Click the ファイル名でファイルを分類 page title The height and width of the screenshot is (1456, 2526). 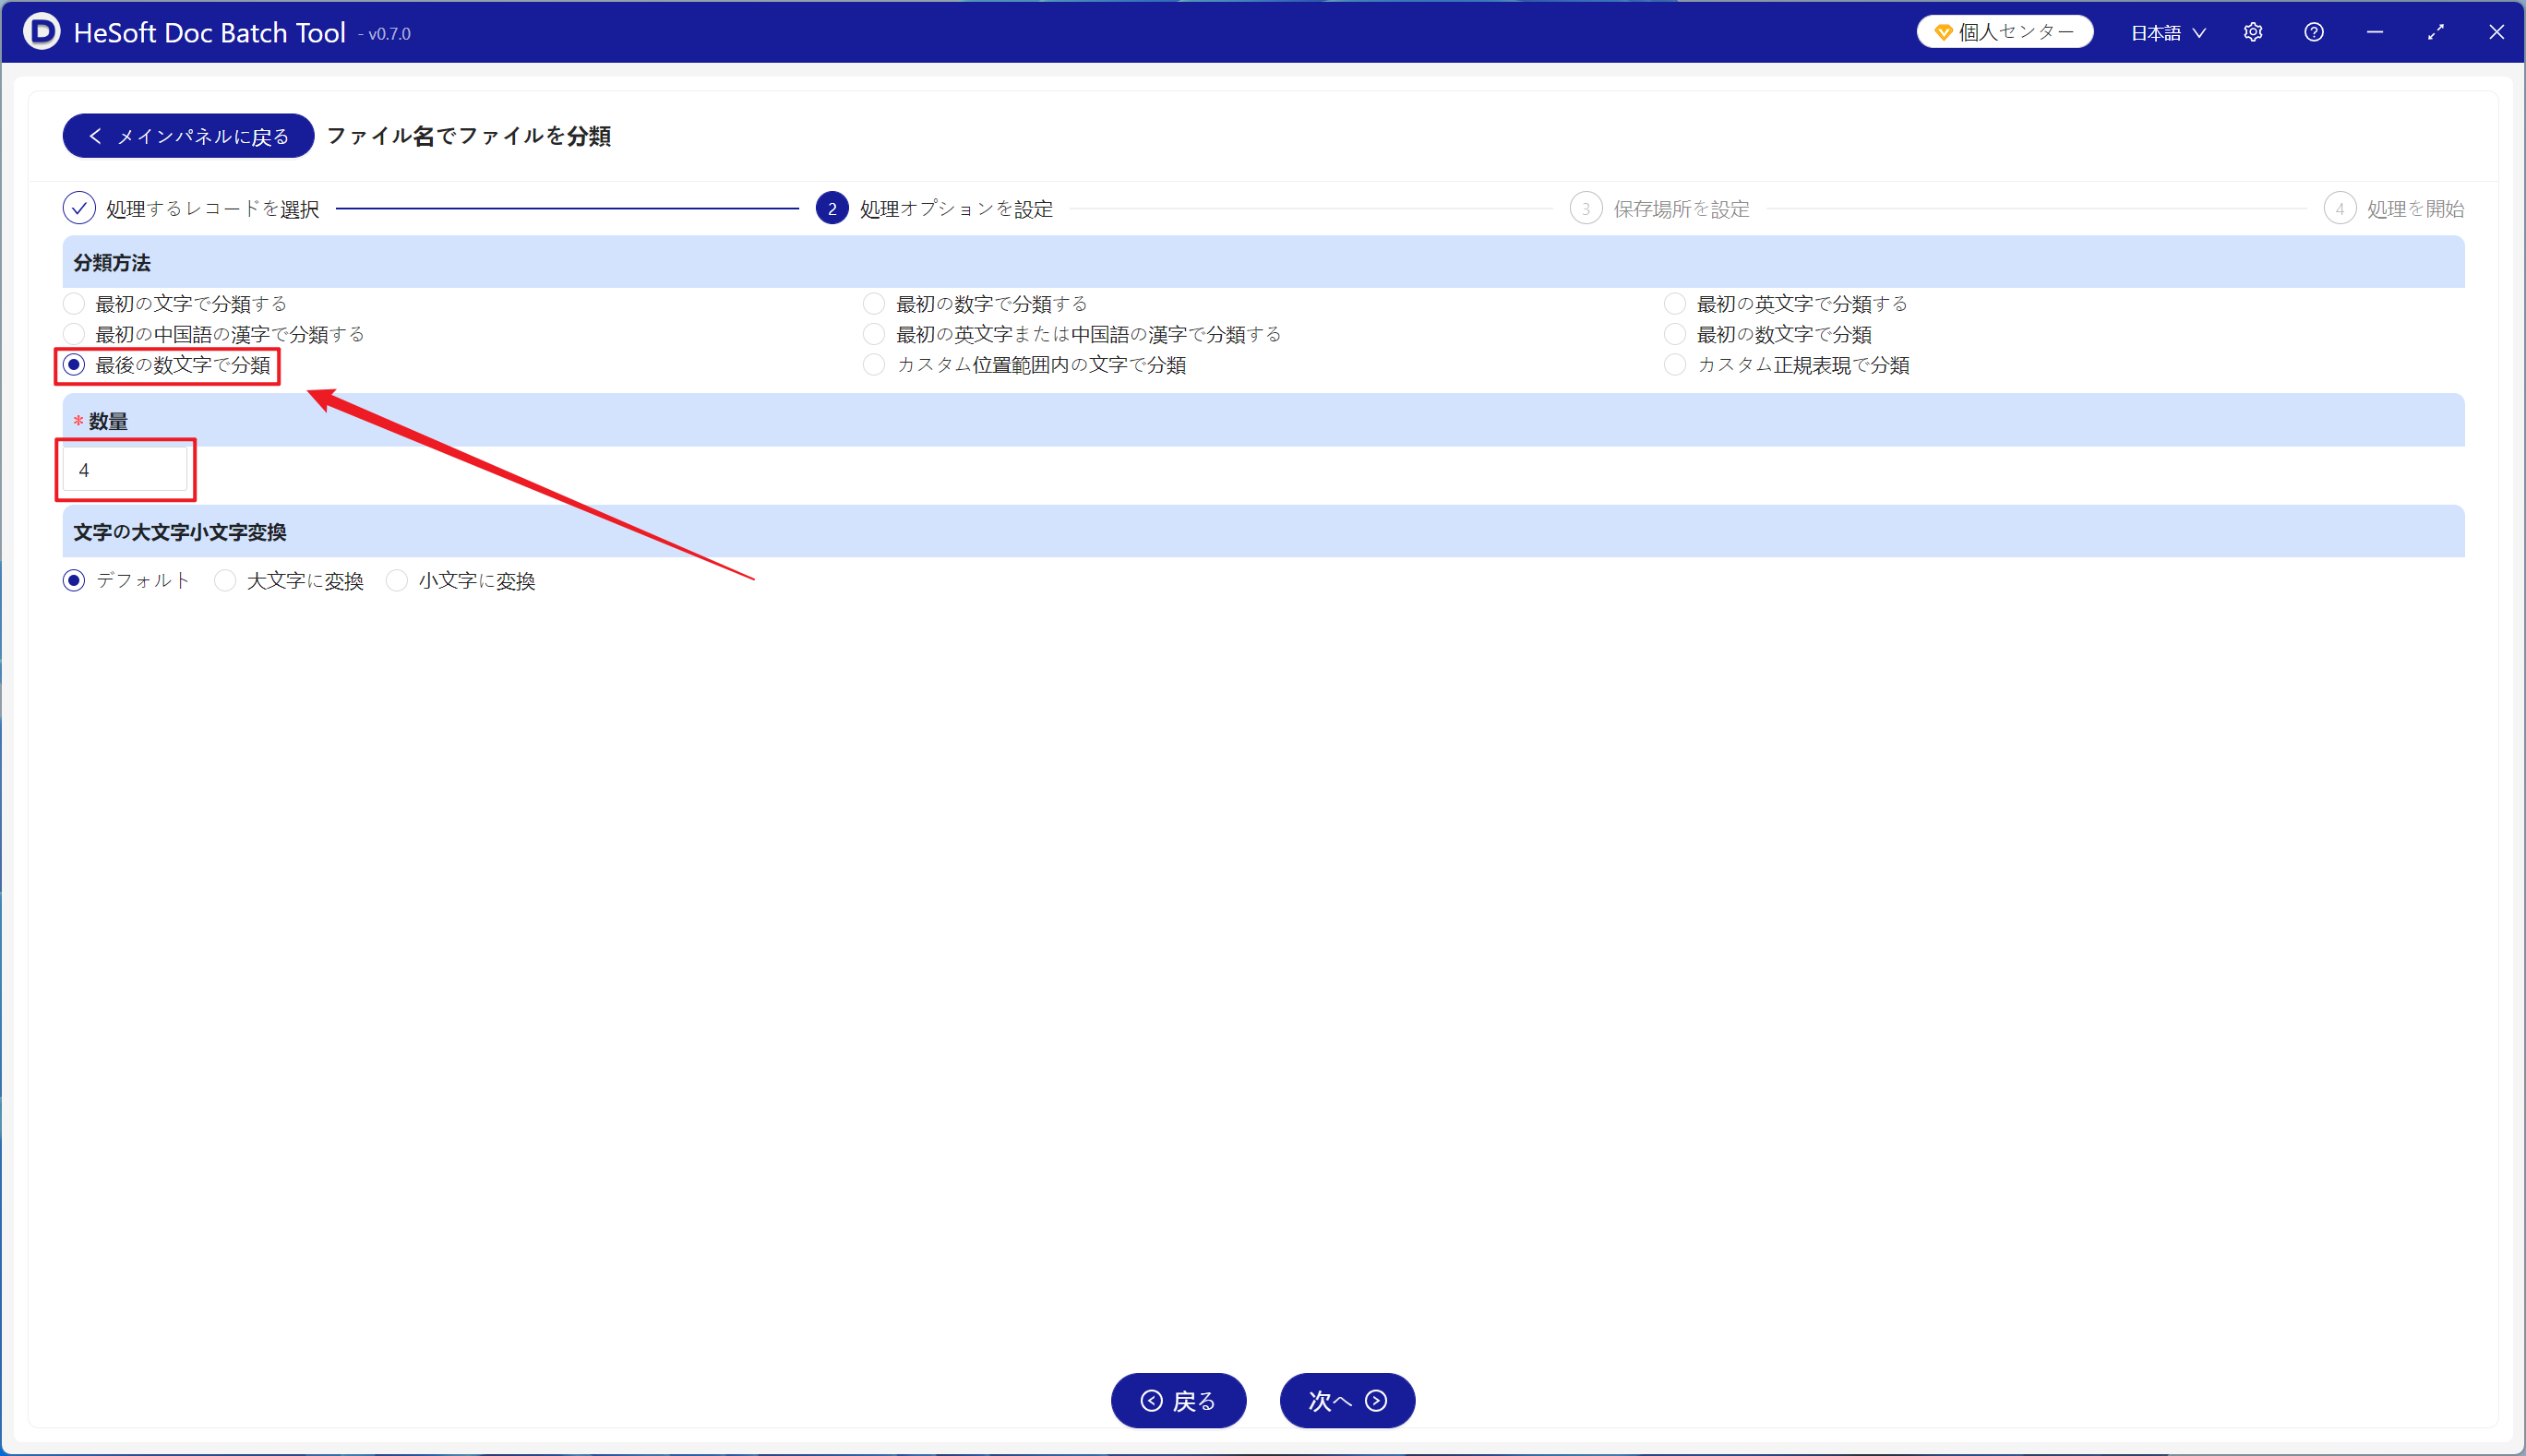tap(469, 136)
